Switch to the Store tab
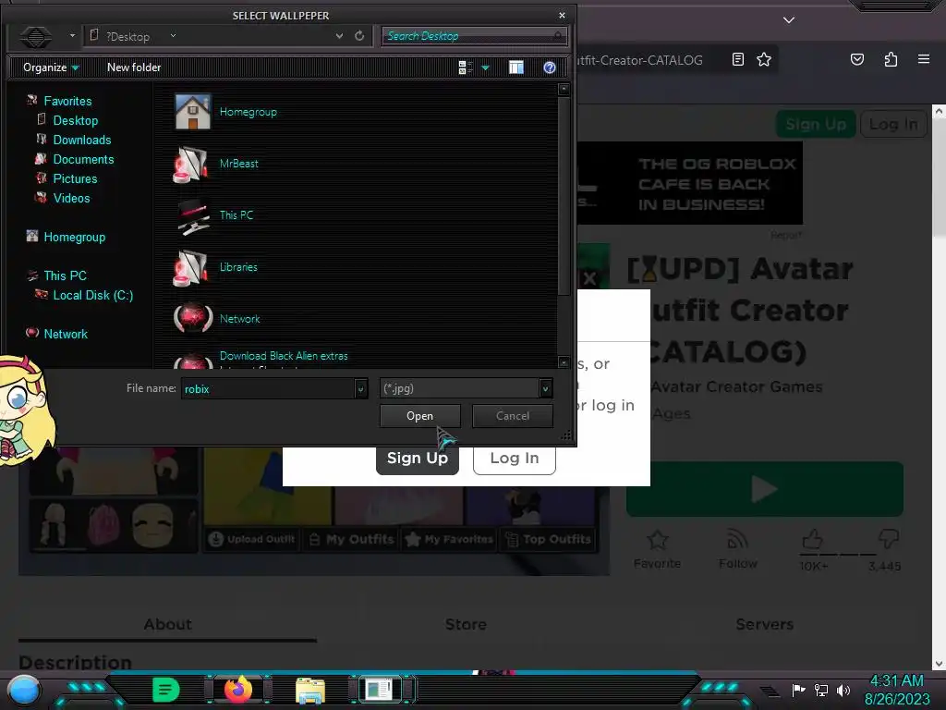Image resolution: width=946 pixels, height=710 pixels. click(466, 625)
